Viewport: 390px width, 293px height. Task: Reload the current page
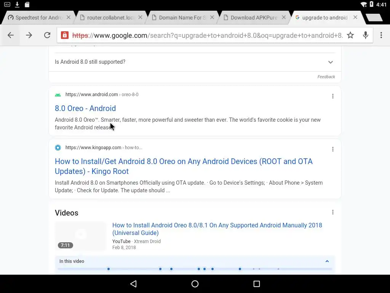pyautogui.click(x=47, y=35)
